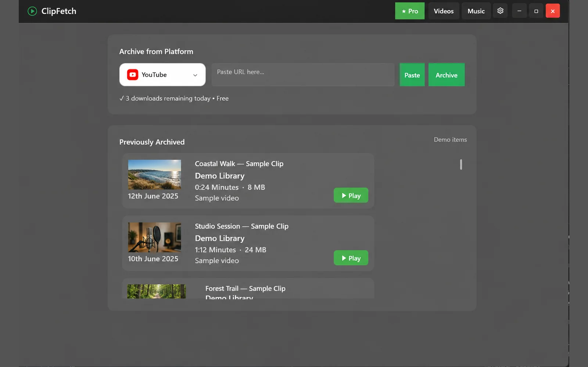This screenshot has height=367, width=588.
Task: Open the Studio Session microphone thumbnail
Action: click(x=154, y=237)
